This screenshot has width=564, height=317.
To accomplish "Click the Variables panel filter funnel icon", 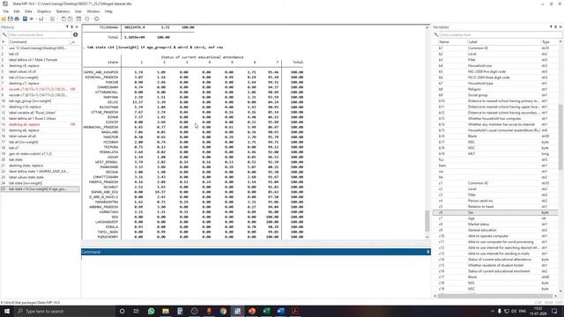I will 551,27.
